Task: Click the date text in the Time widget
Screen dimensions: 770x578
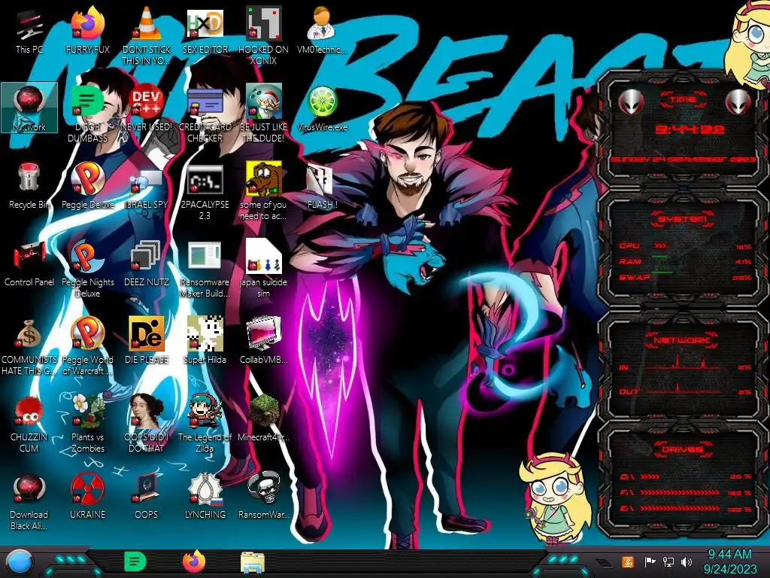Action: pyautogui.click(x=683, y=160)
